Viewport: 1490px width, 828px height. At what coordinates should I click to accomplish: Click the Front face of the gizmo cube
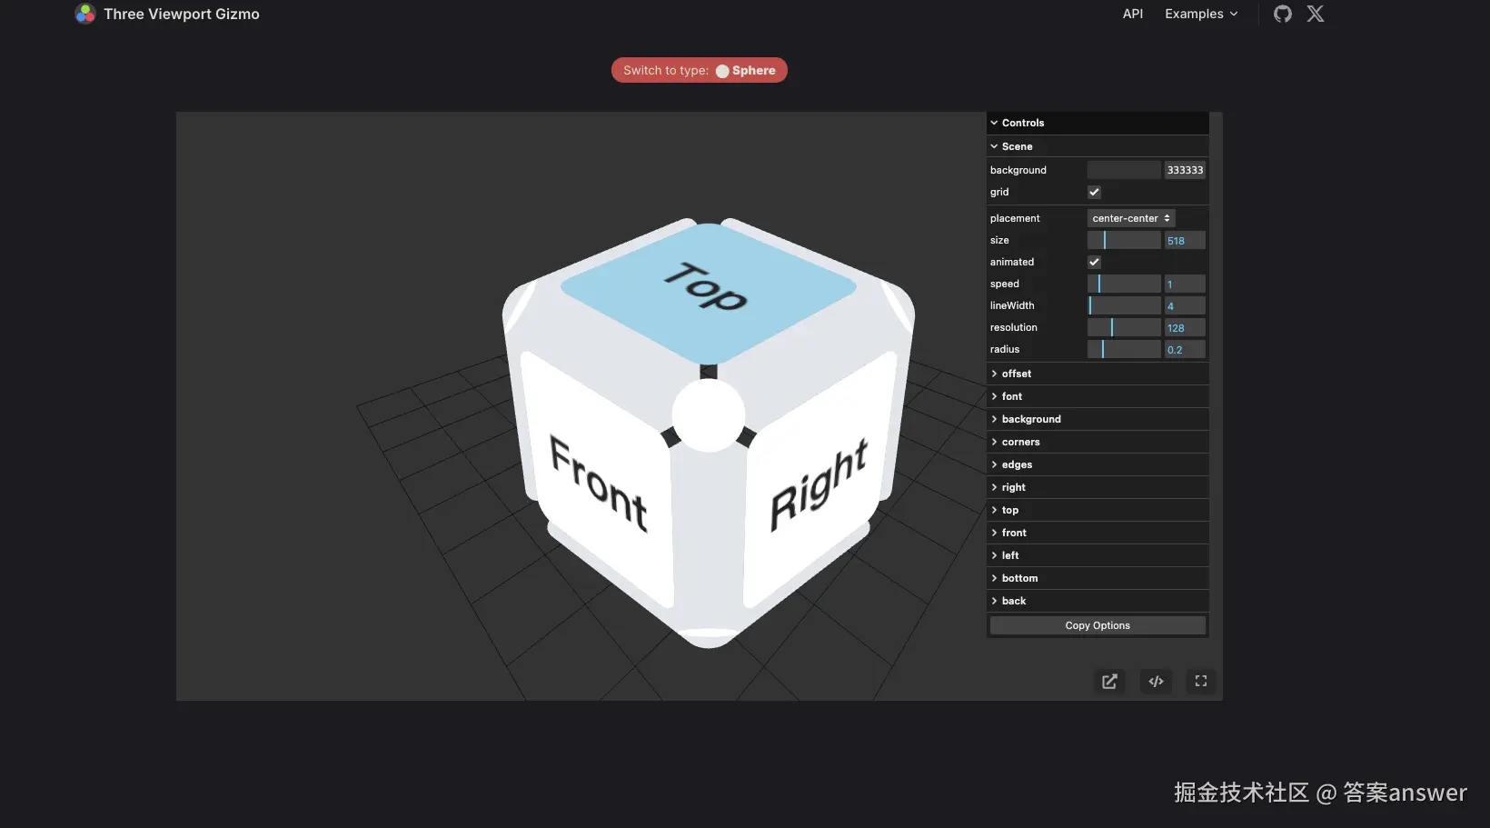[598, 482]
